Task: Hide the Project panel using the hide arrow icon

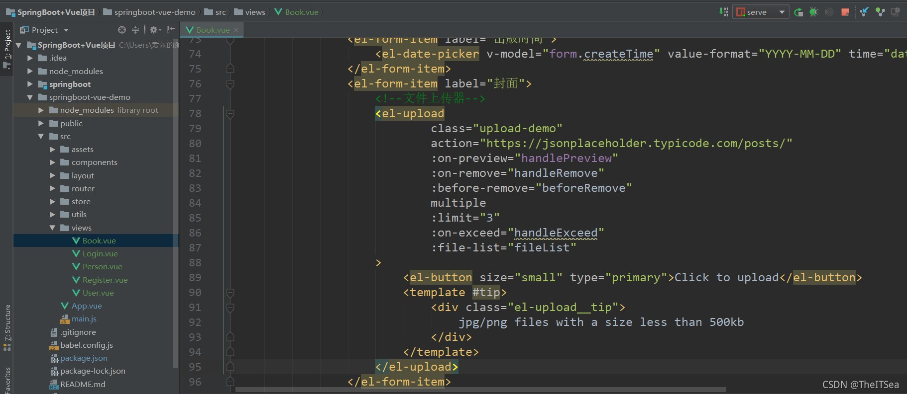Action: coord(171,30)
